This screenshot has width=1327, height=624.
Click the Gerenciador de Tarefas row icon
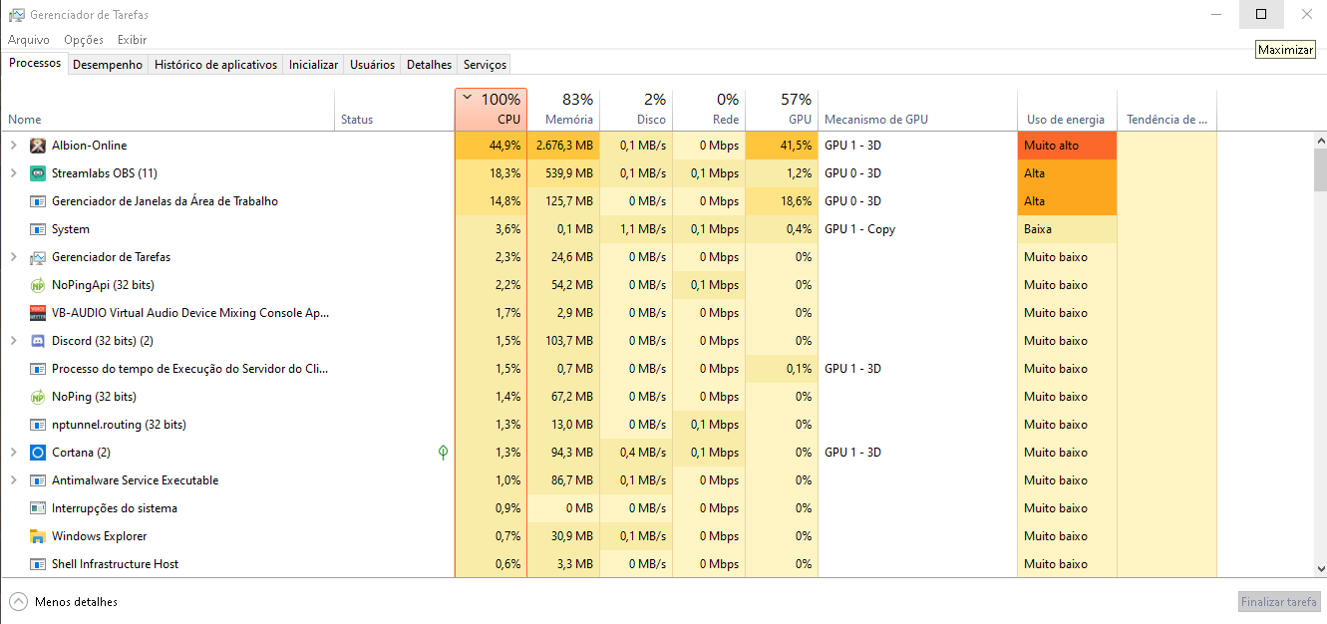[x=38, y=257]
